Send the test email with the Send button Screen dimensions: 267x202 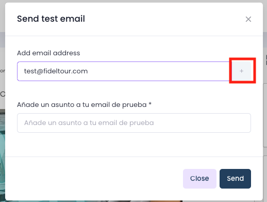235,179
